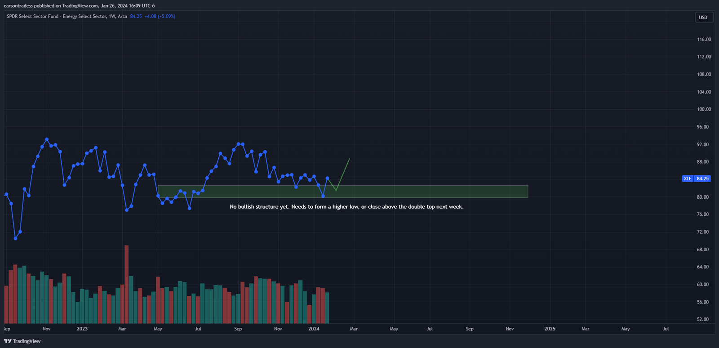Click the tallest red volume bar near Mar 2023
Viewport: 719px width, 348px height.
pyautogui.click(x=126, y=284)
